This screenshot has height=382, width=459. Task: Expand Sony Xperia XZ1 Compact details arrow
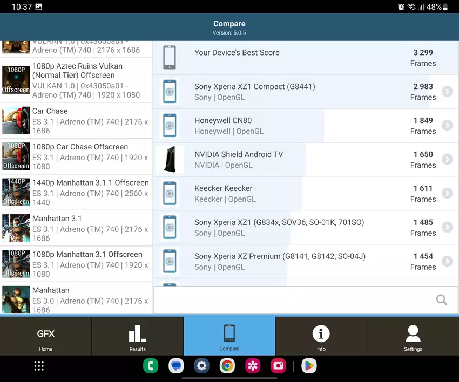click(447, 92)
